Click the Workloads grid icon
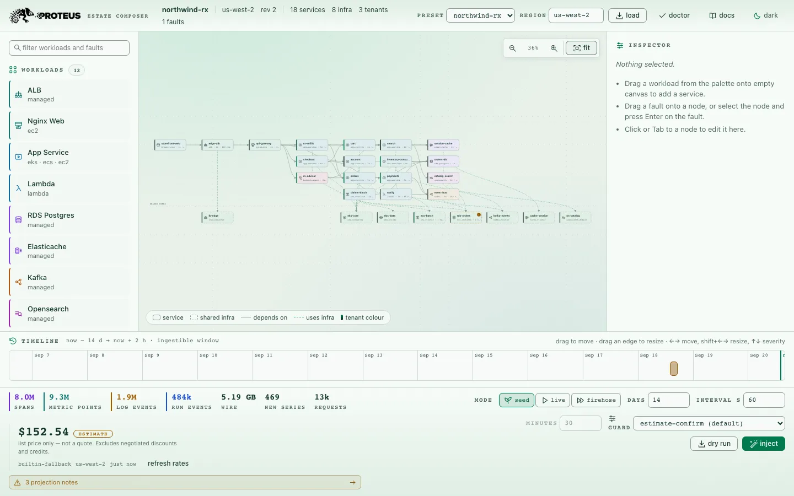Image resolution: width=794 pixels, height=496 pixels. click(x=13, y=70)
